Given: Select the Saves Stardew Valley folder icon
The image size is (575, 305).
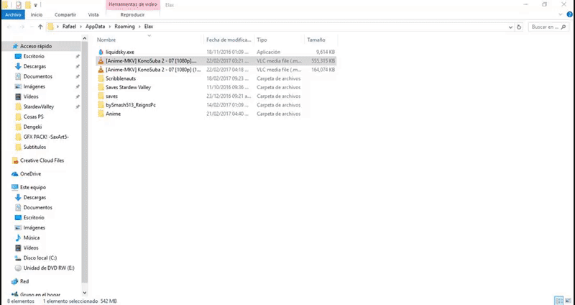Looking at the screenshot, I should pyautogui.click(x=101, y=87).
